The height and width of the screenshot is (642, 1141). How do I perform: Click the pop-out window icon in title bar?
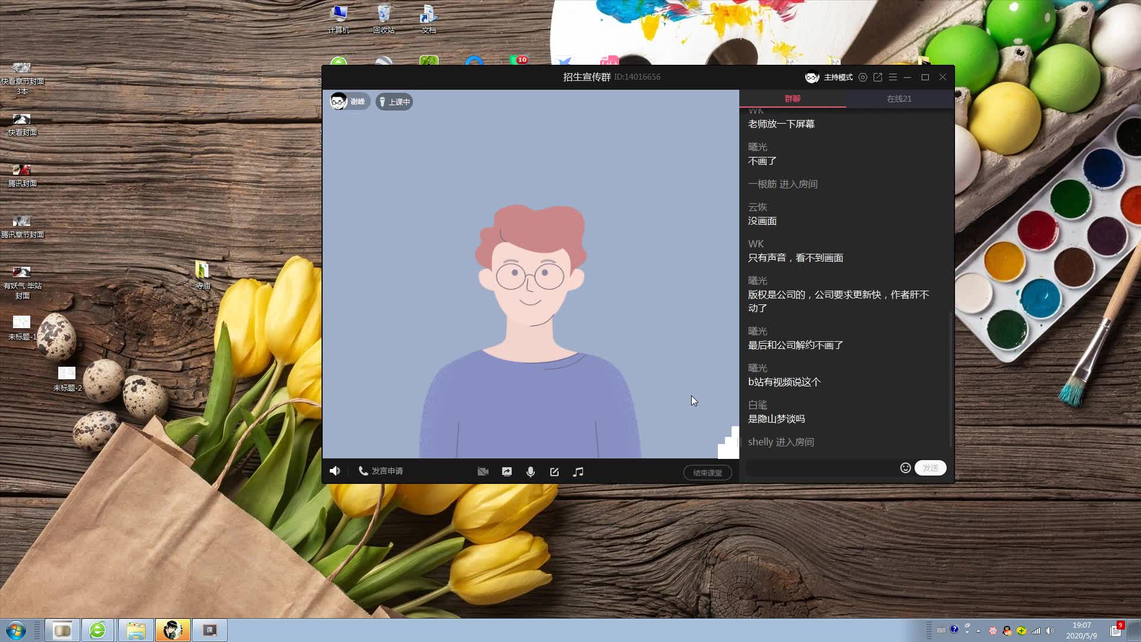tap(878, 77)
